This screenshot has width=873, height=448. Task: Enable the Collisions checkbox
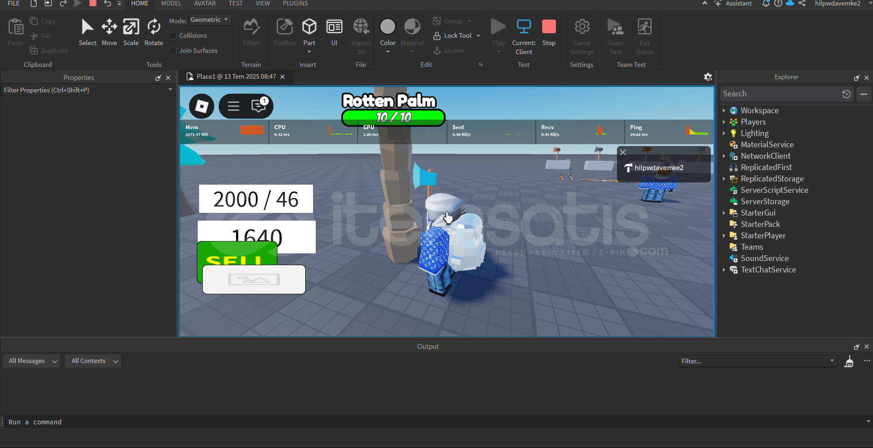[x=173, y=35]
